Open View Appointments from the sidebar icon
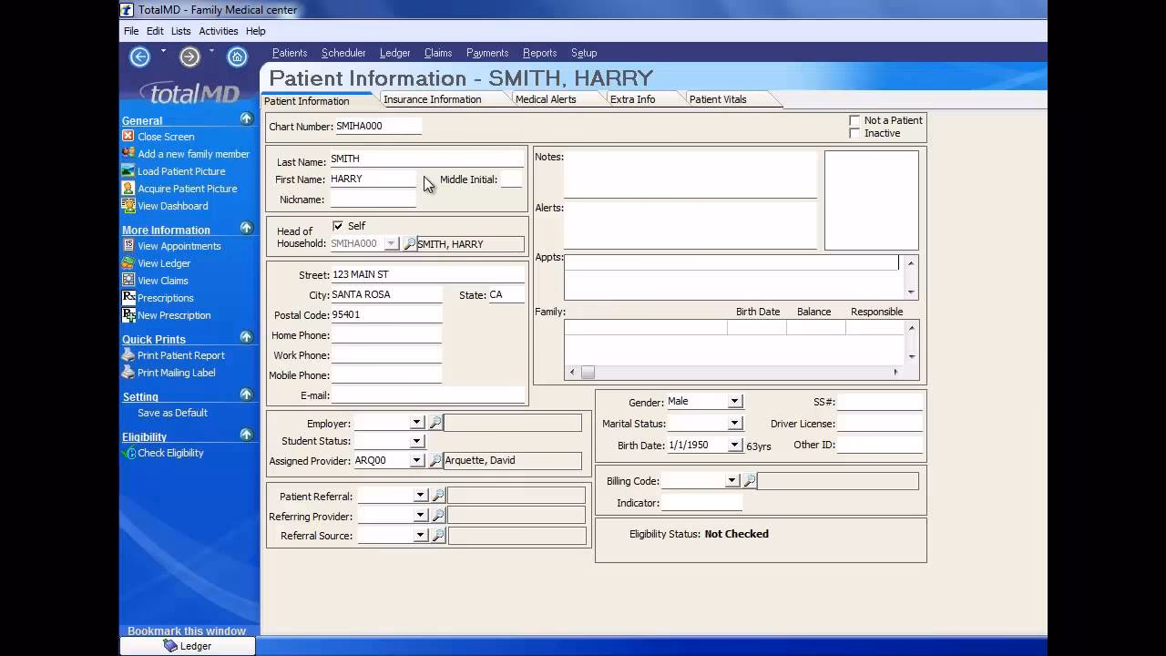The image size is (1166, 656). tap(128, 246)
